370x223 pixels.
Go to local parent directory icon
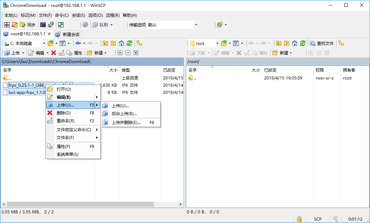tap(105, 44)
